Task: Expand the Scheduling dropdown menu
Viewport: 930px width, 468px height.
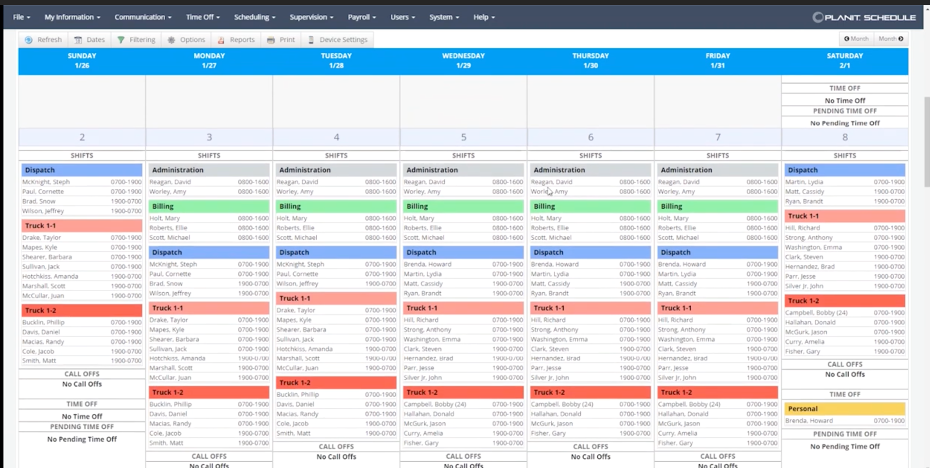Action: 254,17
